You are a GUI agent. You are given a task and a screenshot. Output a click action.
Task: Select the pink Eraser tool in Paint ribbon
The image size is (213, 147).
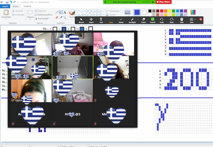(57, 17)
